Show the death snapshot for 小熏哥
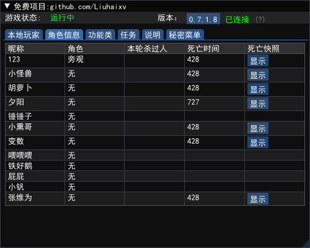Screen dimensions: 310x248 pos(258,128)
